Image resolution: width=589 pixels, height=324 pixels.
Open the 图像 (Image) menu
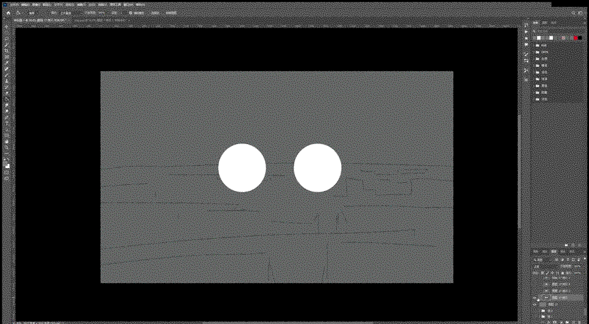(36, 5)
